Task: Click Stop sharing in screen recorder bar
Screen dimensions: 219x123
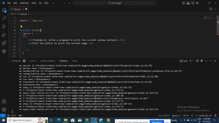Action: (157, 122)
